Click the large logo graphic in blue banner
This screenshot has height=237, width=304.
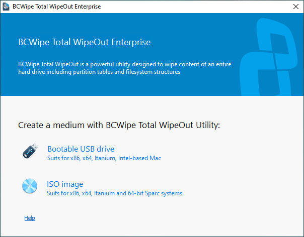[x=269, y=57]
